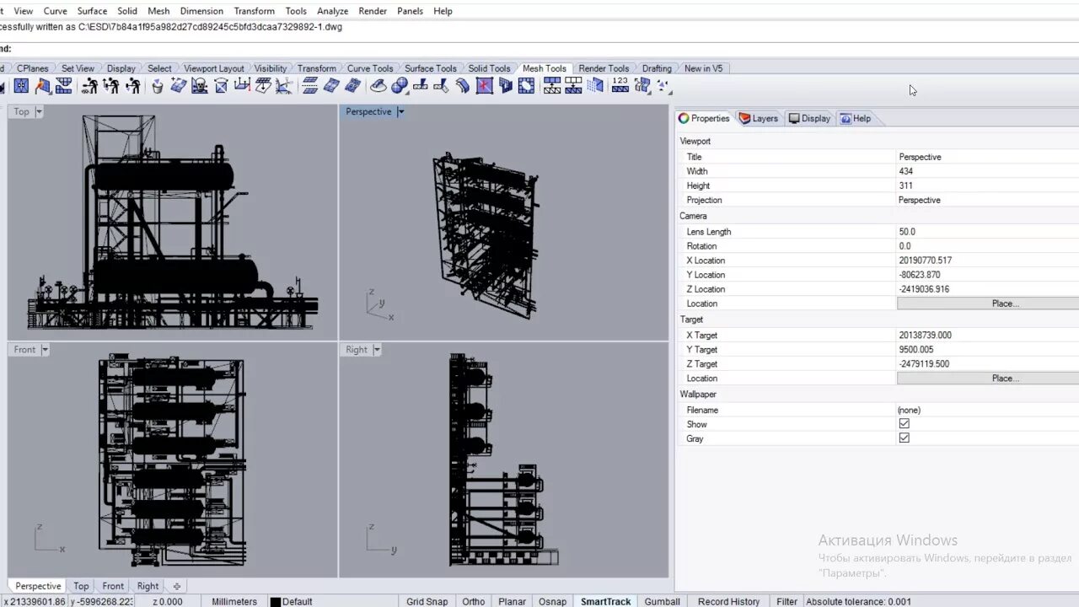
Task: Toggle the wallpaper Gray checkbox
Action: (905, 438)
